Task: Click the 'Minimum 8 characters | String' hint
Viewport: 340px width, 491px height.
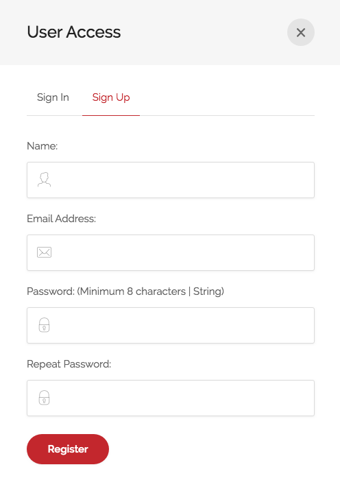Action: point(151,291)
